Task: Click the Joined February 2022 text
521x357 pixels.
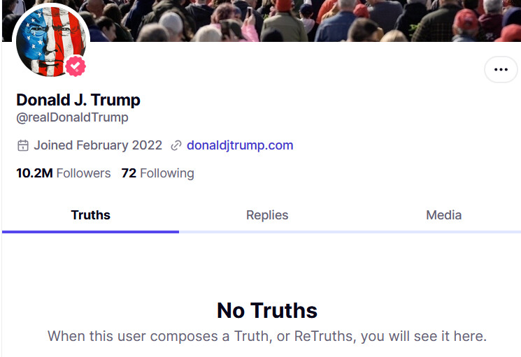Action: (x=98, y=145)
